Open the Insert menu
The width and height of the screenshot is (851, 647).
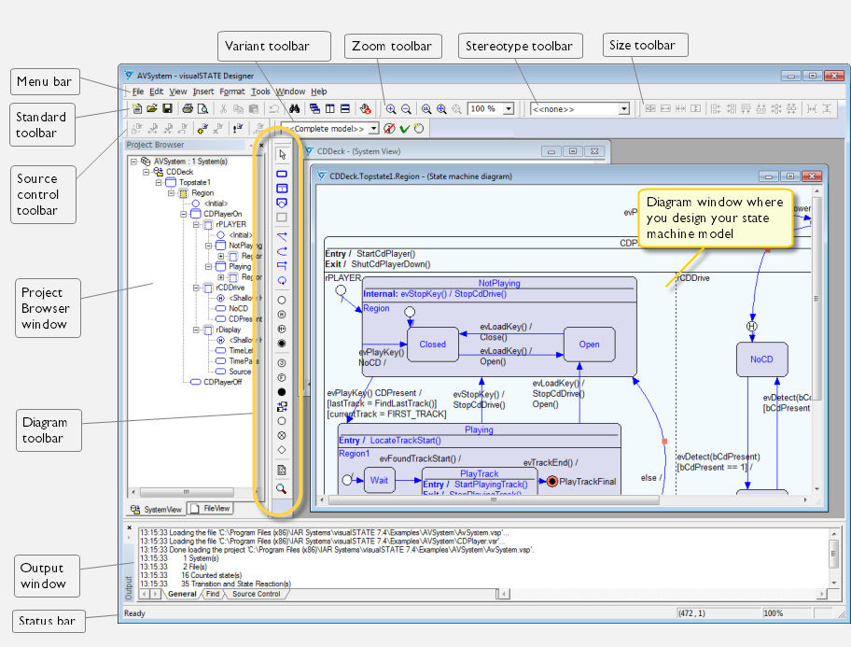(203, 91)
